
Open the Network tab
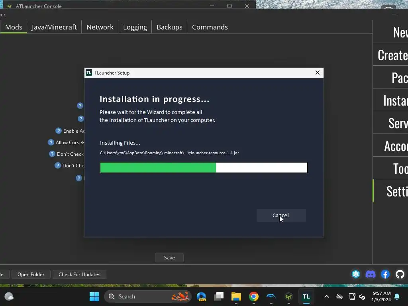tap(100, 27)
